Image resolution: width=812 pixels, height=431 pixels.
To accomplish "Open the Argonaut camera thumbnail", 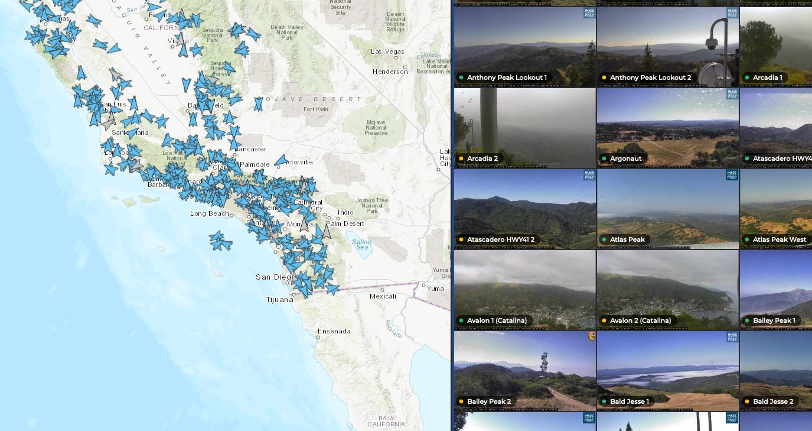I will pyautogui.click(x=667, y=128).
